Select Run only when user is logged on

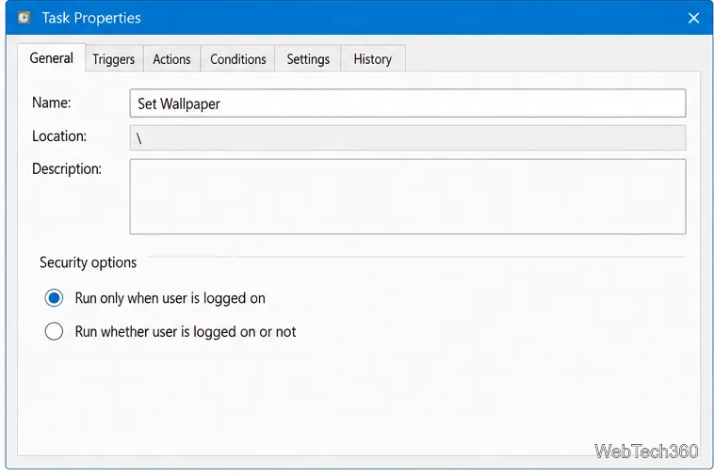click(154, 298)
